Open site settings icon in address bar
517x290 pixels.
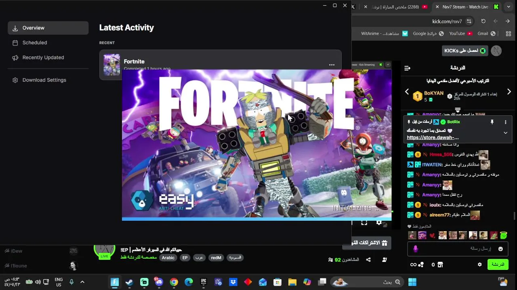coord(469,21)
